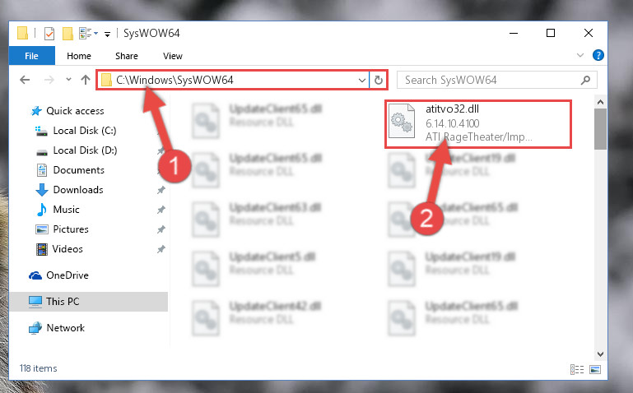Unpin Downloads via its pin icon
This screenshot has width=633, height=393.
click(161, 189)
